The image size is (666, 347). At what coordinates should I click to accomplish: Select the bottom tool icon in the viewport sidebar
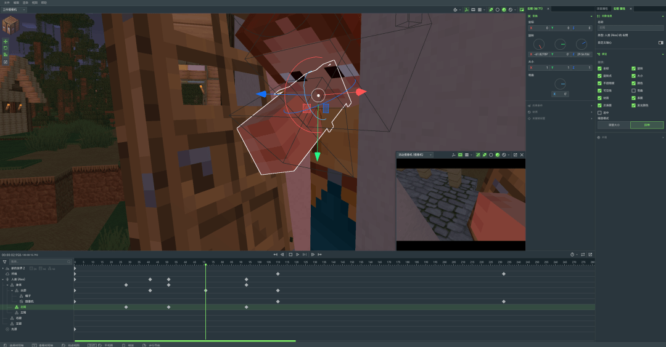pos(6,62)
